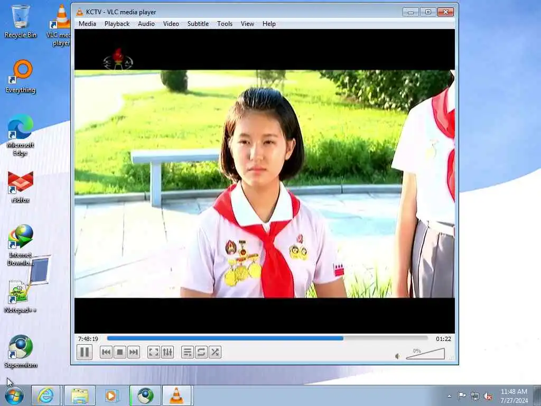Toggle loop/repeat mode

[201, 353]
